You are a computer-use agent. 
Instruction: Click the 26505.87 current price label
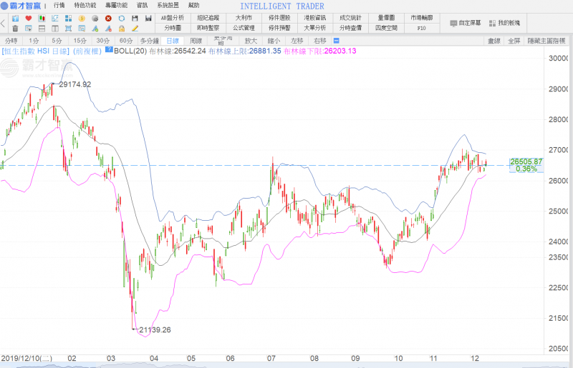pyautogui.click(x=526, y=161)
